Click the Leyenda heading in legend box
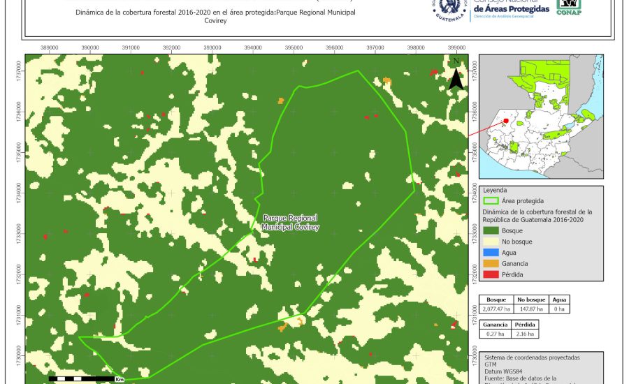The image size is (629, 384). pos(496,189)
